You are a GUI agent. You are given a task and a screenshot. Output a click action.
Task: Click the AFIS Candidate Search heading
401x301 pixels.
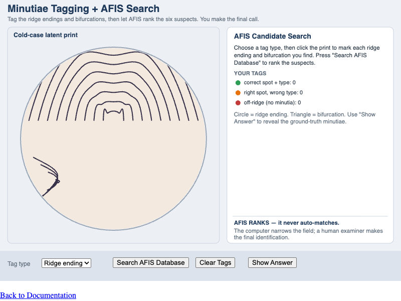point(272,36)
